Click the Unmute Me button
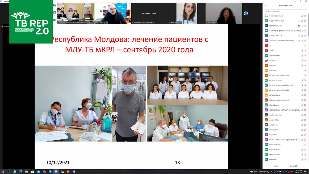This screenshot has width=309, height=174. point(293,166)
